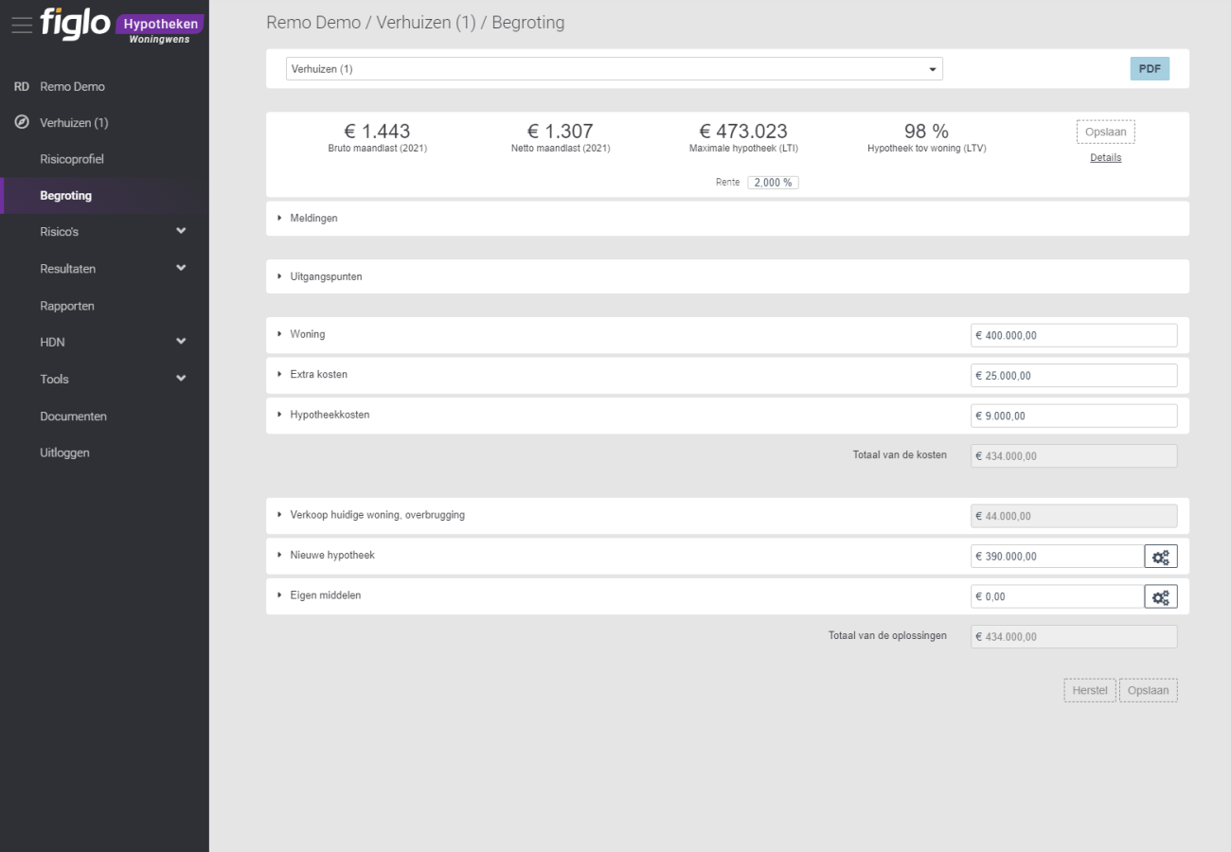
Task: Open Risicoprofiel in the sidebar
Action: click(x=72, y=159)
